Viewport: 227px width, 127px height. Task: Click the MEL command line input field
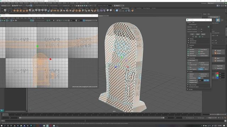tap(45, 121)
